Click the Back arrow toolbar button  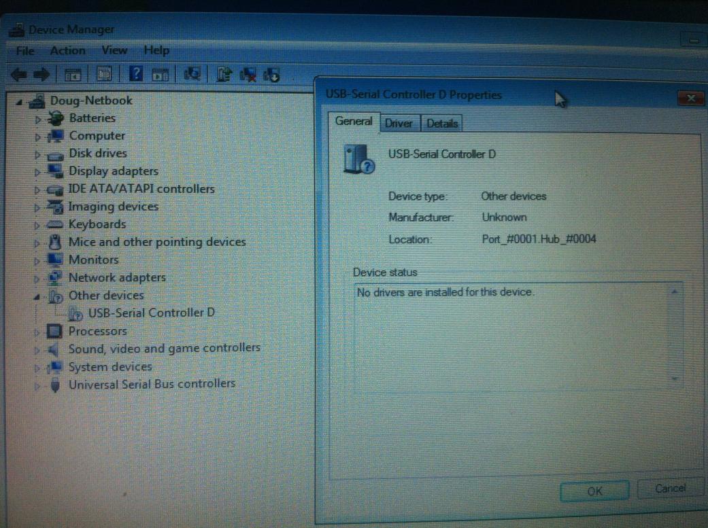[x=18, y=74]
